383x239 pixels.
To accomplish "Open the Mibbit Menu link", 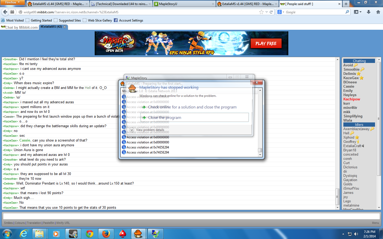I will pyautogui.click(x=376, y=223).
